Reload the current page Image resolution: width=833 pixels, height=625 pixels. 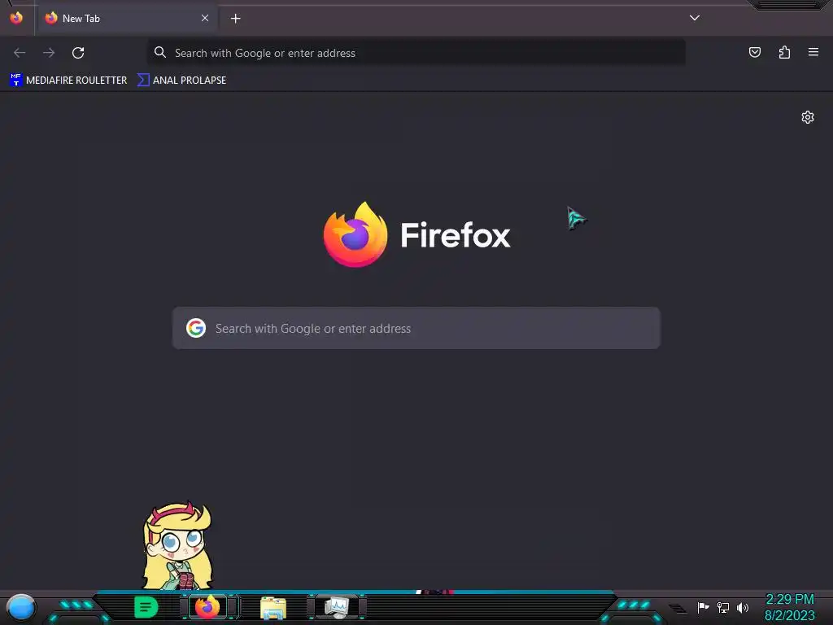coord(78,53)
